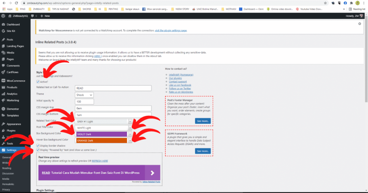Open Media library in sidebar
The image size is (368, 193).
[x=10, y=53]
